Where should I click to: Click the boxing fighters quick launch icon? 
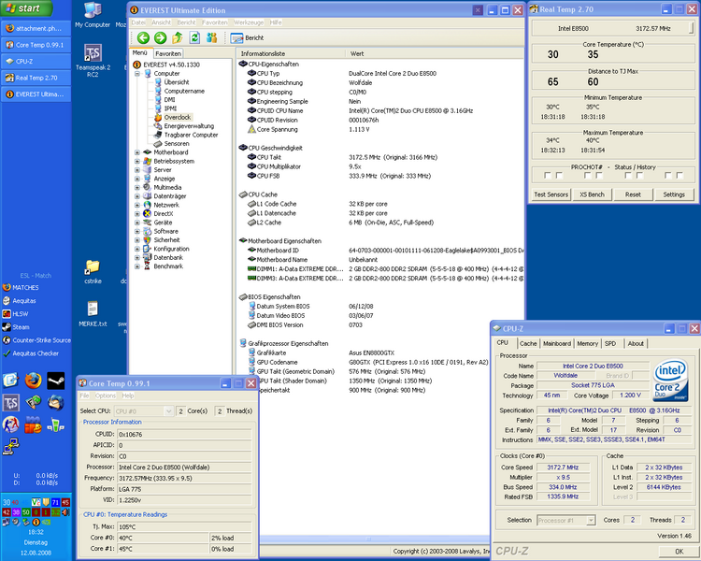coord(10,424)
